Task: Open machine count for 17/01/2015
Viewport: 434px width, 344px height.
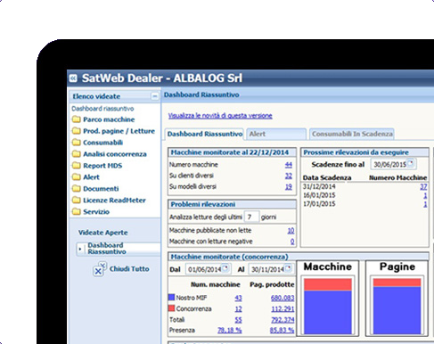Action: tap(425, 204)
